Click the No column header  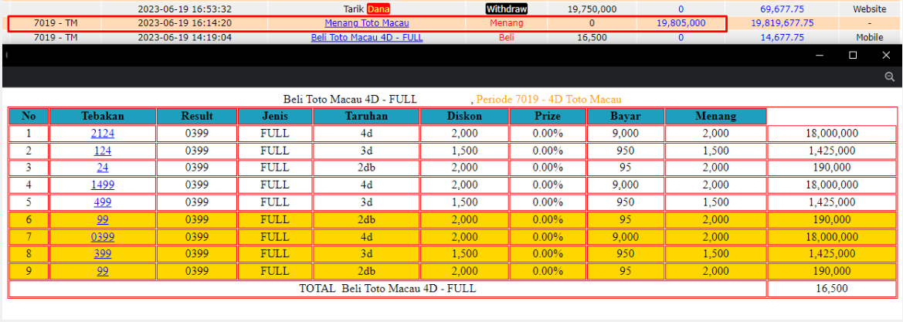point(29,117)
